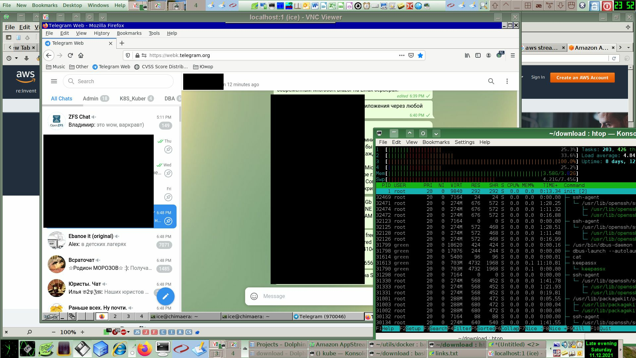The width and height of the screenshot is (636, 358).
Task: Open CVSS Score Distrib bookmark
Action: [x=161, y=67]
